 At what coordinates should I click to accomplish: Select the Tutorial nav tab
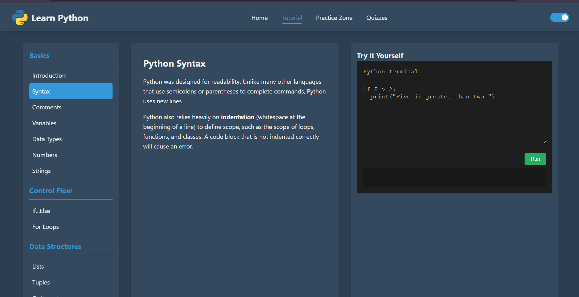coord(292,18)
